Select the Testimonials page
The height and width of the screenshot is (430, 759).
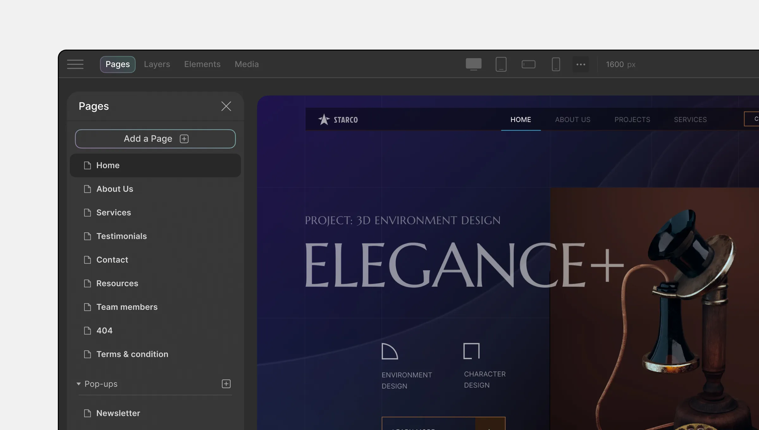pyautogui.click(x=155, y=236)
